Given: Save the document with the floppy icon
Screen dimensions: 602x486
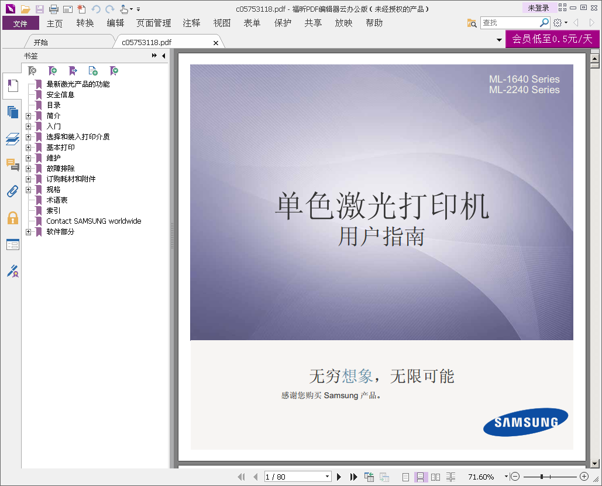Looking at the screenshot, I should tap(40, 9).
